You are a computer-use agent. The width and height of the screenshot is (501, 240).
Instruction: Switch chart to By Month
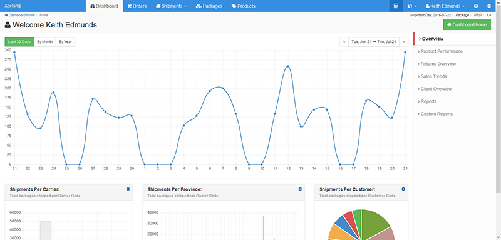(x=44, y=42)
